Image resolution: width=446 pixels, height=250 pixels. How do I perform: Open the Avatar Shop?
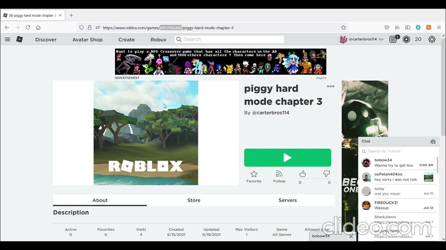click(x=87, y=40)
